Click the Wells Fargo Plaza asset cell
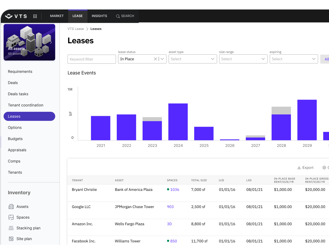This screenshot has height=245, width=329. (x=130, y=224)
